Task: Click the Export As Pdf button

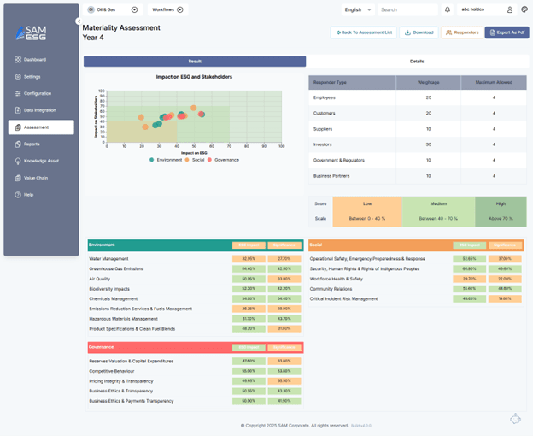Action: 507,32
